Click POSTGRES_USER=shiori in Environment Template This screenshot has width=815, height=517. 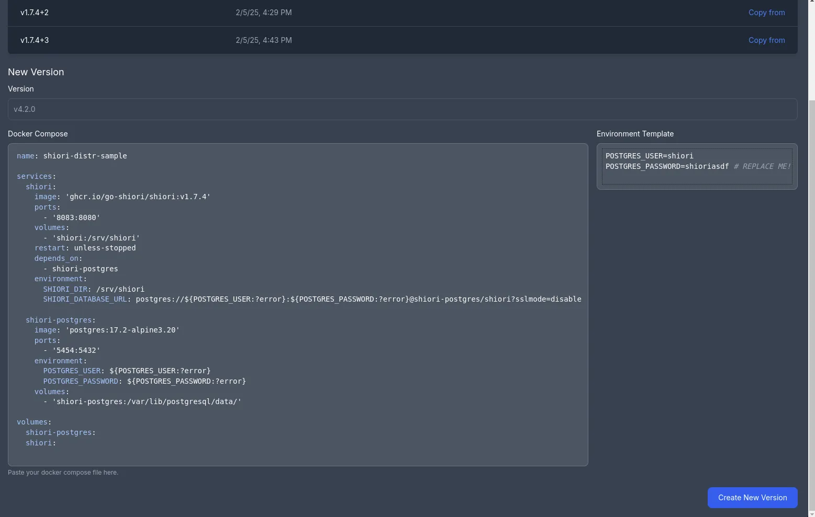[x=649, y=156]
